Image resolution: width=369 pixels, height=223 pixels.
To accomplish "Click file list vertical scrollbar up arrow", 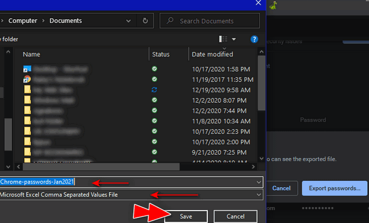I will coord(261,51).
